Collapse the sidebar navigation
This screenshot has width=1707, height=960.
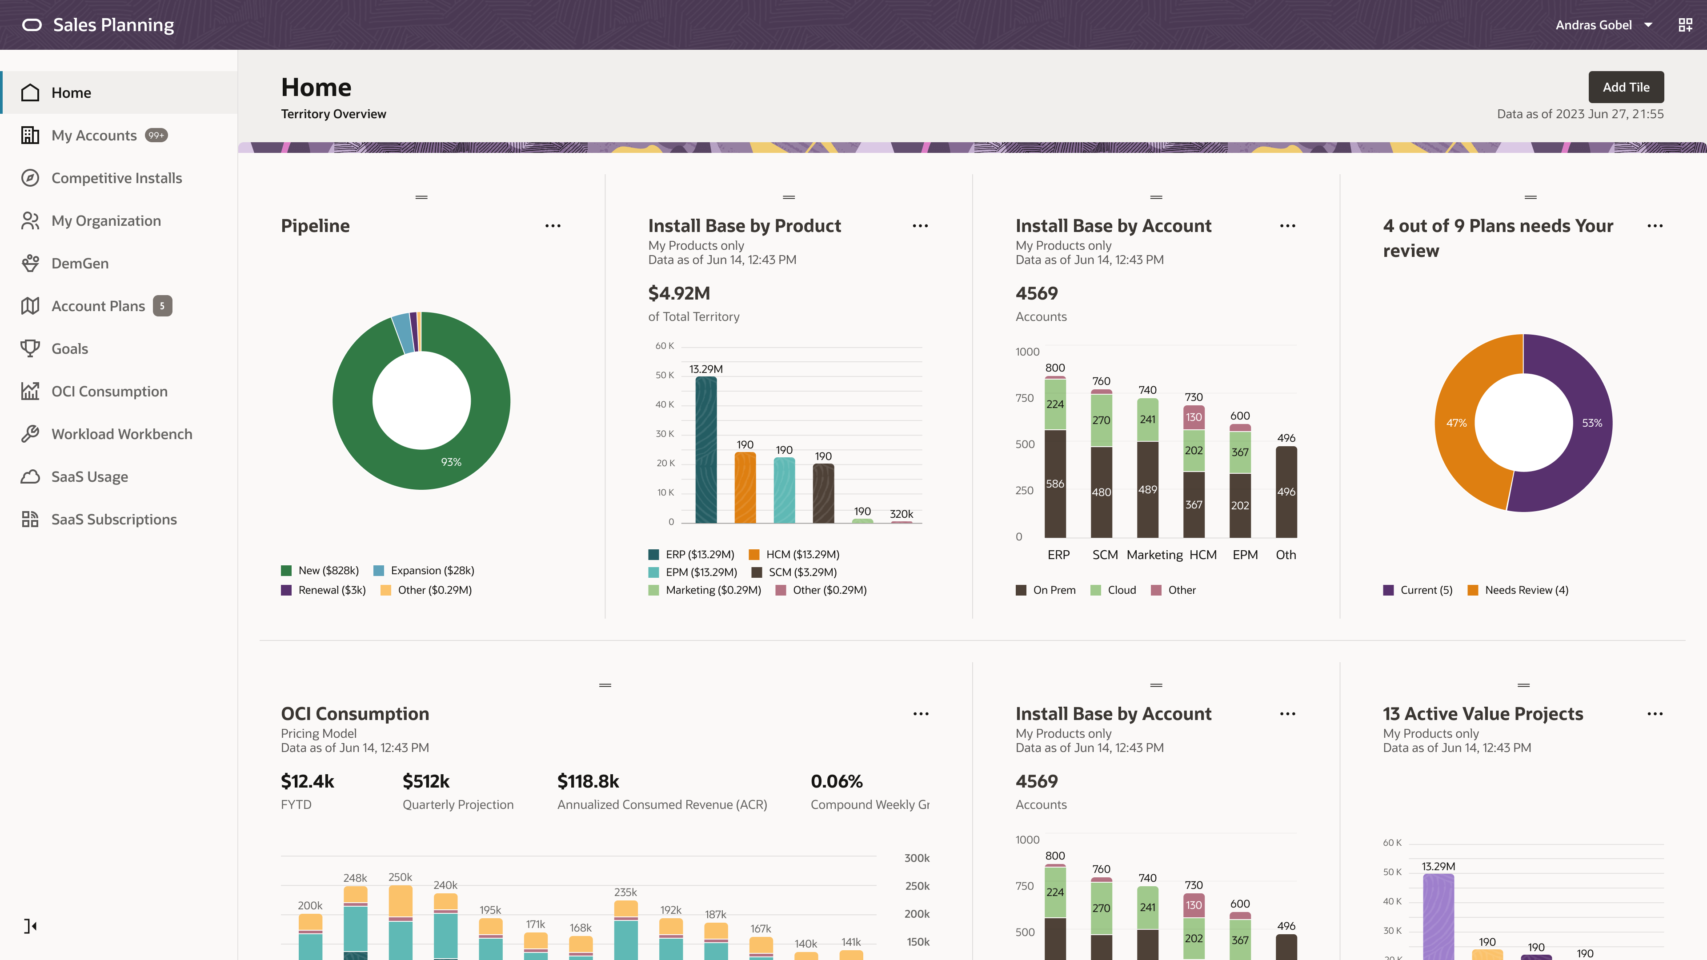pos(31,926)
